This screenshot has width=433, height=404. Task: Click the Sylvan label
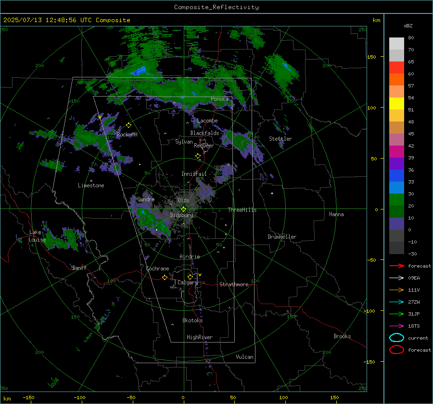pos(184,142)
